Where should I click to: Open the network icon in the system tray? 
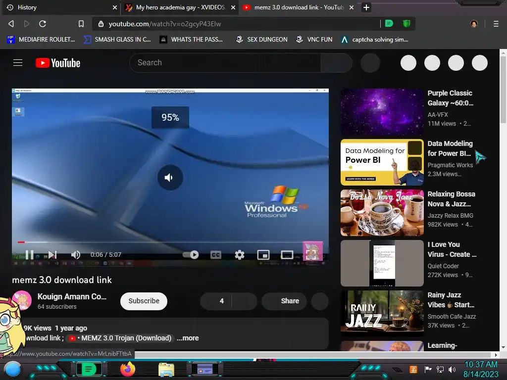440,369
